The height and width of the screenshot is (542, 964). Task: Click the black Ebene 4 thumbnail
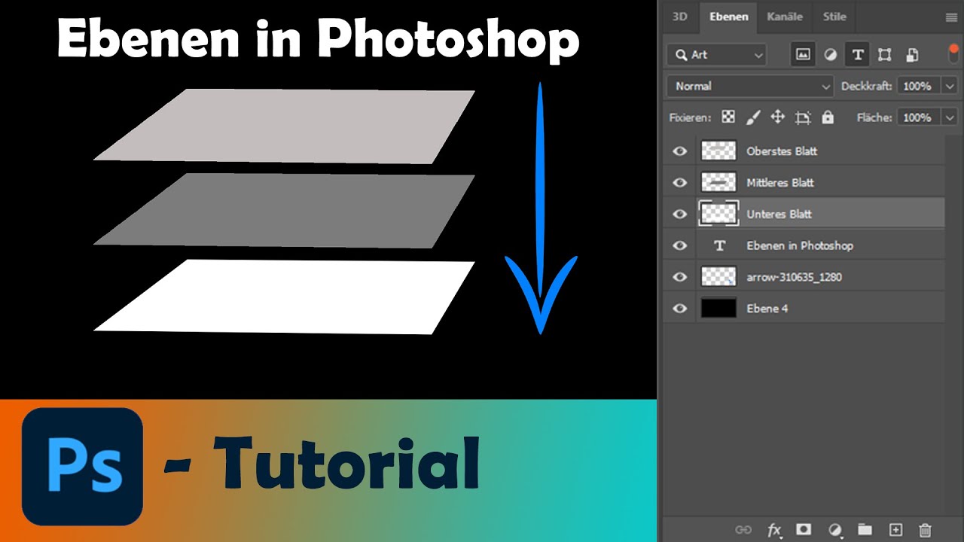click(x=718, y=308)
